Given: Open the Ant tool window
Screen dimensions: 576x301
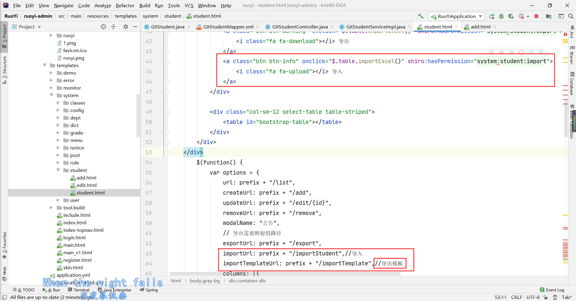Looking at the screenshot, I should point(572,32).
